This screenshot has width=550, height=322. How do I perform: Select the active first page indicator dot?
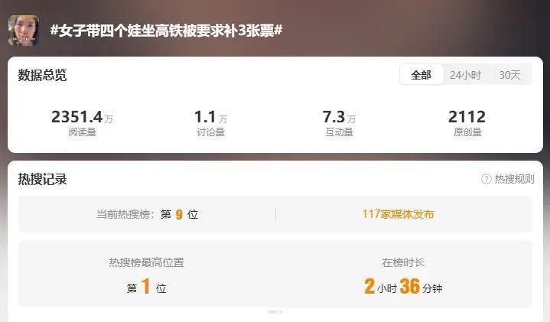point(272,312)
